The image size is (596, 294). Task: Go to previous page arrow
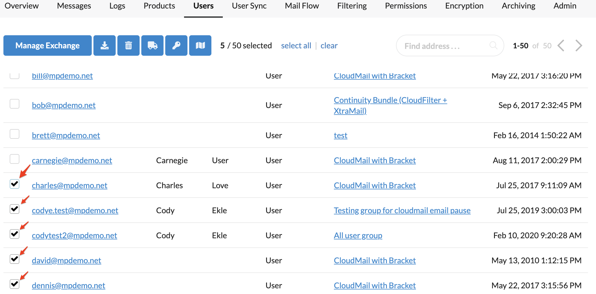pyautogui.click(x=561, y=45)
